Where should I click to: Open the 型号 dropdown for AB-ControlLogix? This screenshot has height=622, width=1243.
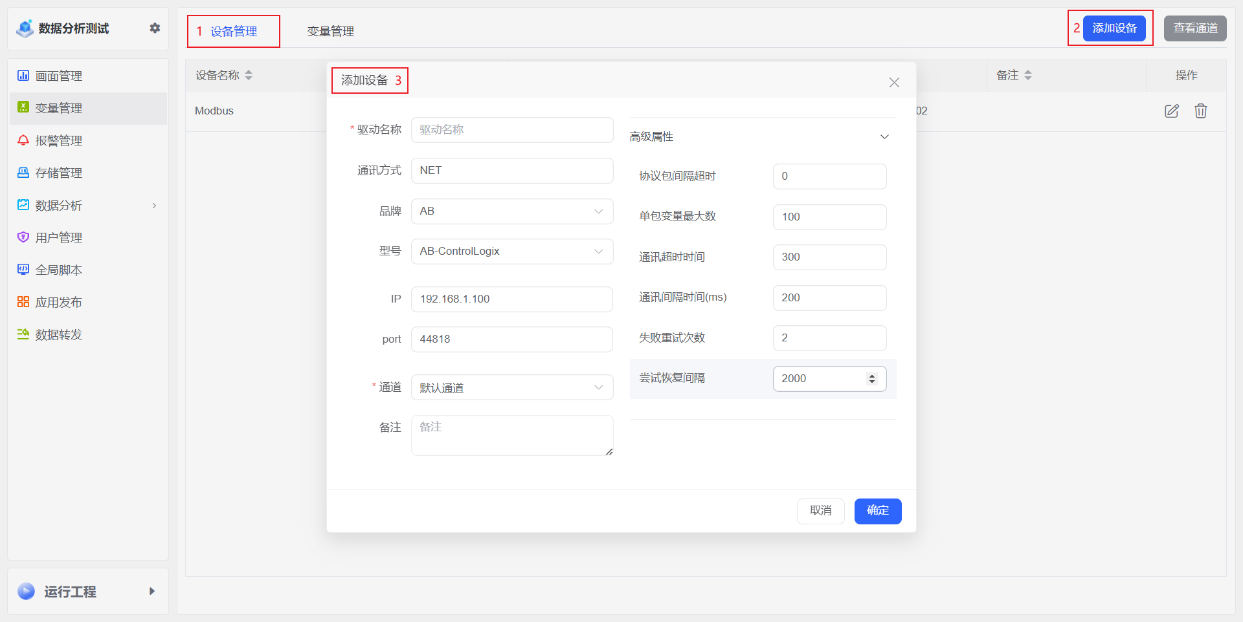point(597,252)
